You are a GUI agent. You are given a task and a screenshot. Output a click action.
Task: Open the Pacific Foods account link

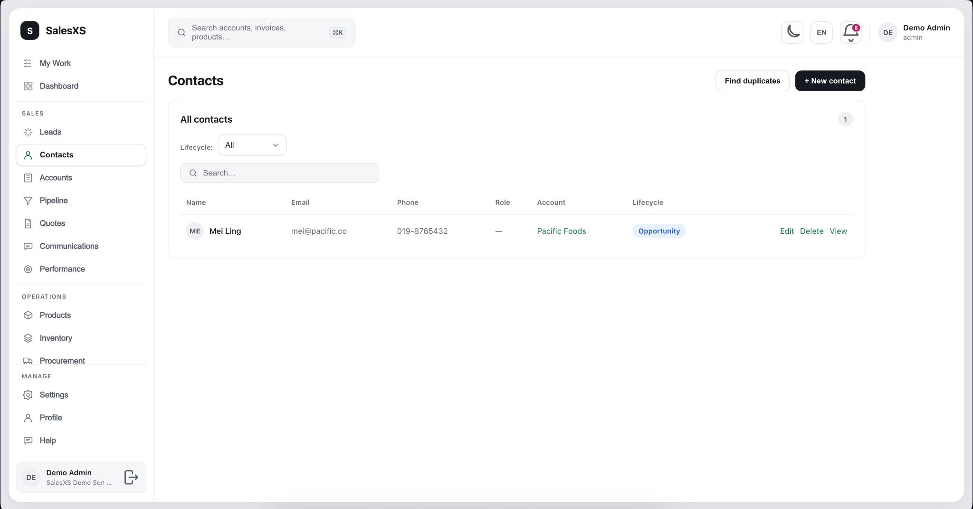[x=562, y=231]
